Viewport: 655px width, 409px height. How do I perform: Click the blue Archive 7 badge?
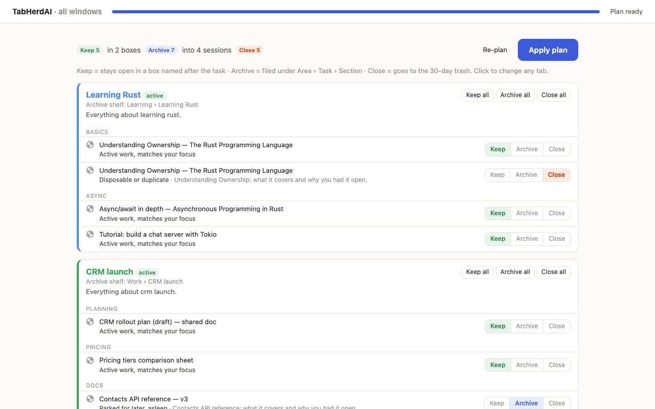(162, 50)
